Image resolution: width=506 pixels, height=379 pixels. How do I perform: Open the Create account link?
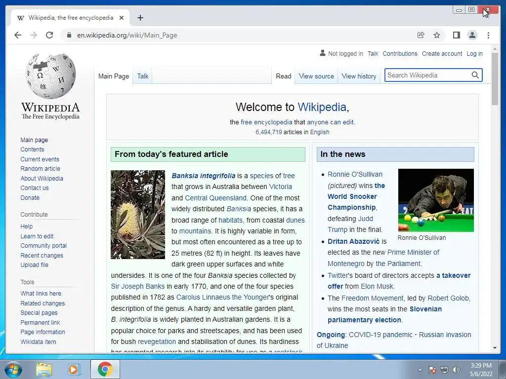coord(442,53)
